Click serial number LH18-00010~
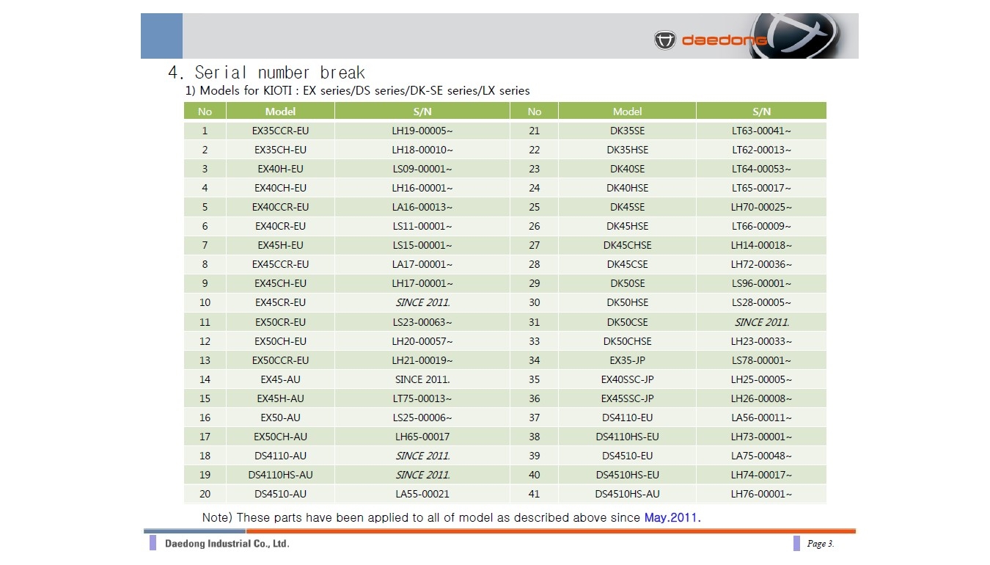Viewport: 990px width, 565px height. 422,150
